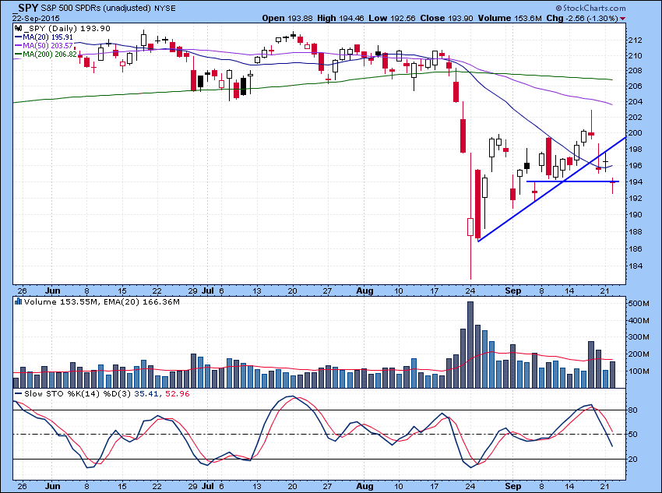Viewport: 662px width, 493px height.
Task: Click the candlestick icon beside _SPY (Daily)
Action: coord(18,29)
